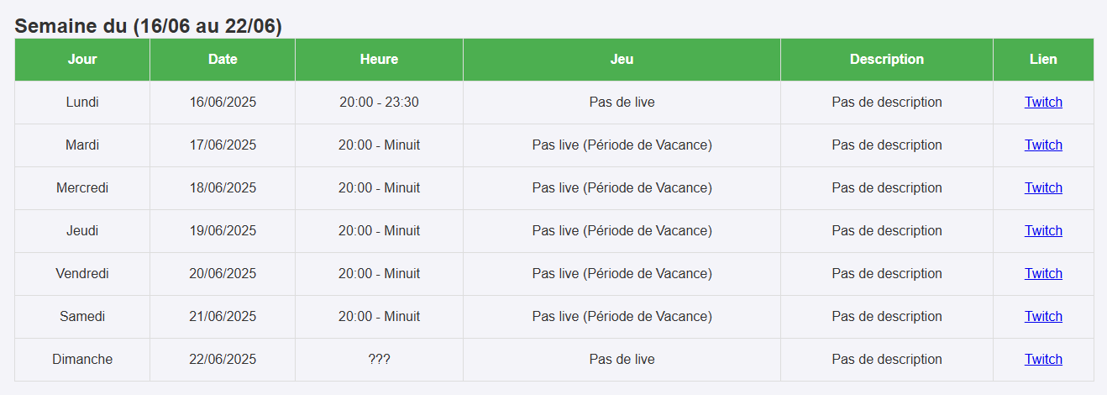Select the "20:00 - 23:30" time cell

[379, 103]
